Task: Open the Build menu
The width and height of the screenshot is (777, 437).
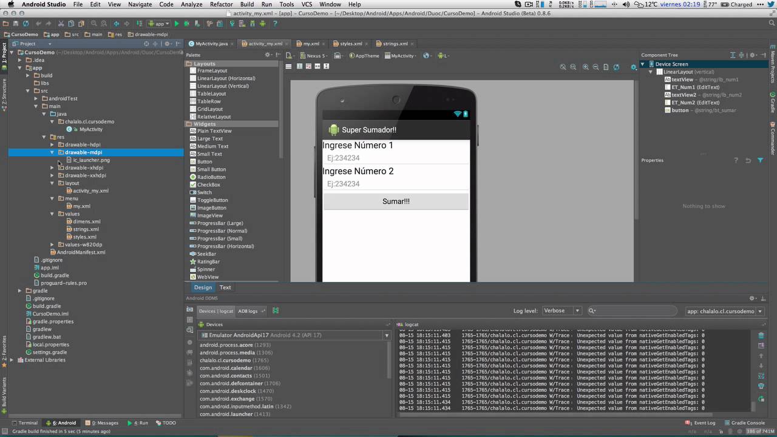Action: click(246, 4)
